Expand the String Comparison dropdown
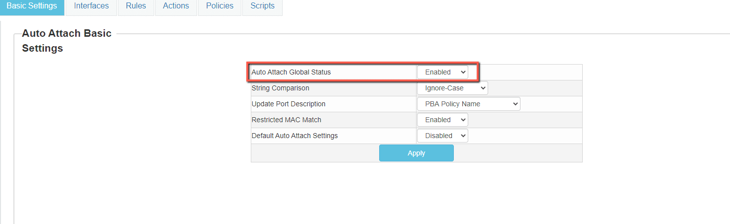The height and width of the screenshot is (224, 730). (x=452, y=88)
